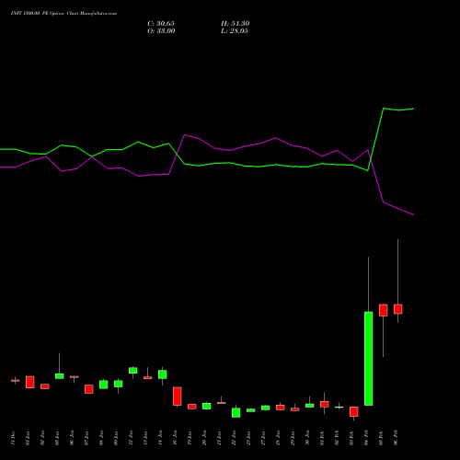The width and height of the screenshot is (460, 460).
Task: Click the 06 Feb date label
Action: click(x=396, y=438)
